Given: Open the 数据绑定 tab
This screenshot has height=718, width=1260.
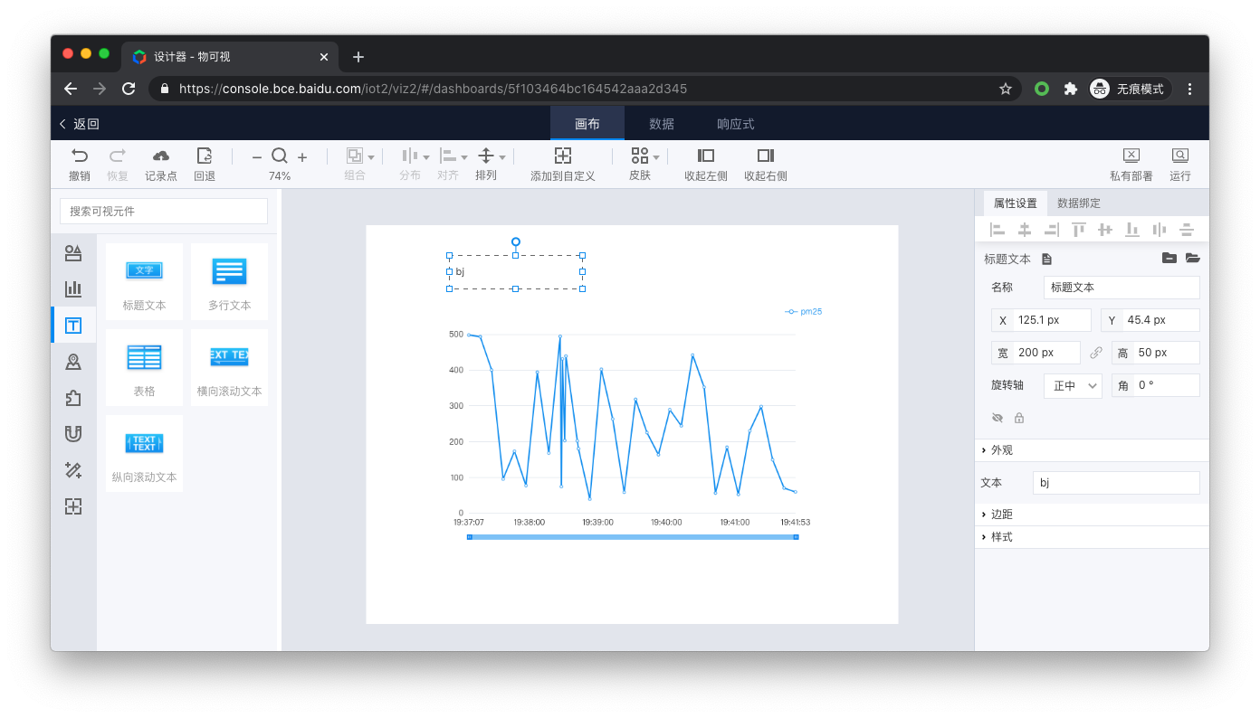Looking at the screenshot, I should pyautogui.click(x=1079, y=203).
